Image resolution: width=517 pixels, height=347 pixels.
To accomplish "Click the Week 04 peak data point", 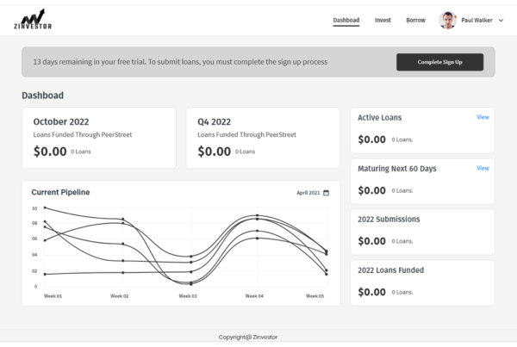I will pos(257,215).
